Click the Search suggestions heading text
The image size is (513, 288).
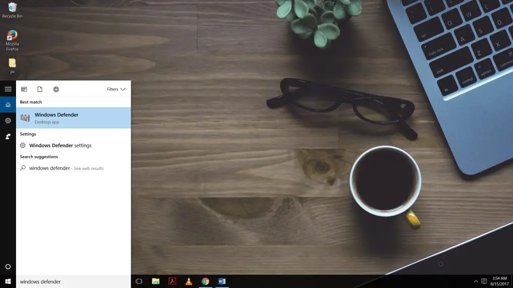pos(39,156)
